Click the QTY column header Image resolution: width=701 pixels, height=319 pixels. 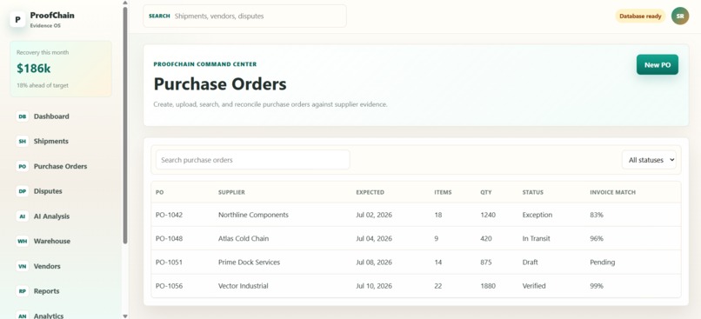pyautogui.click(x=486, y=193)
